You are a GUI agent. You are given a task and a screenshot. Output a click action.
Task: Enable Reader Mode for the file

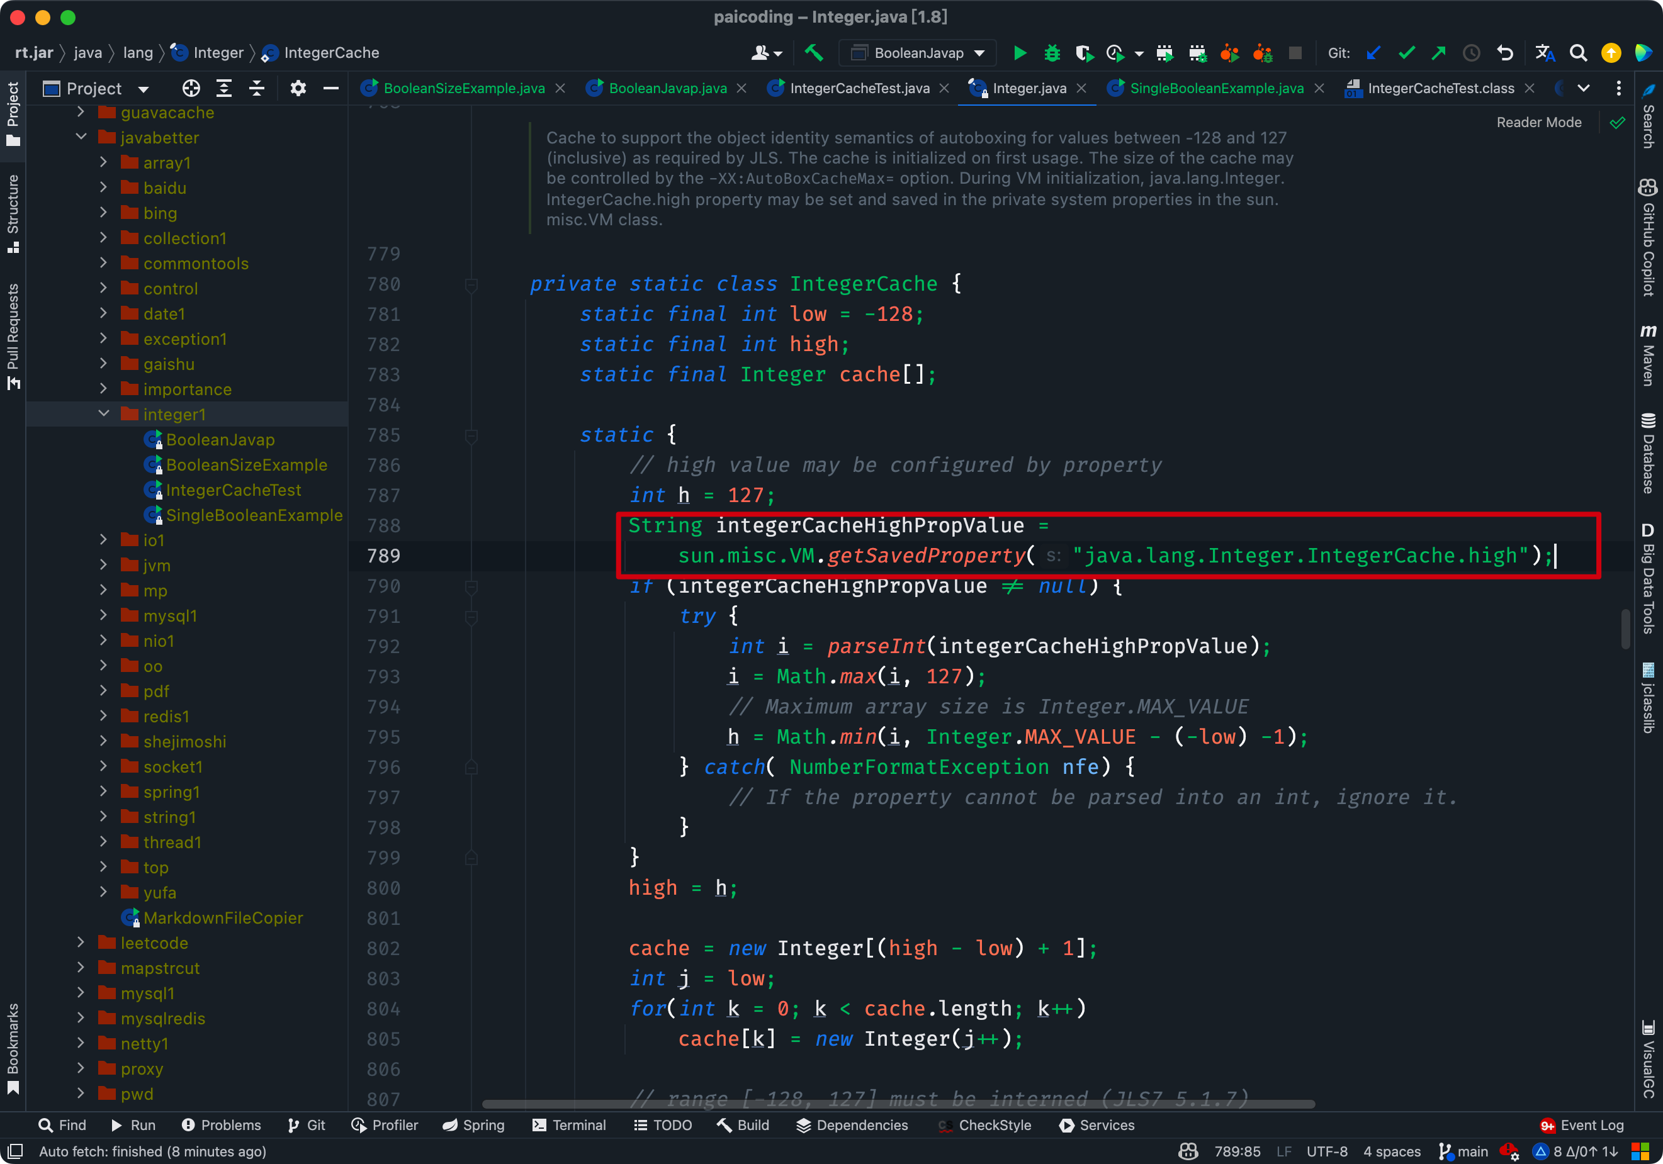tap(1538, 121)
